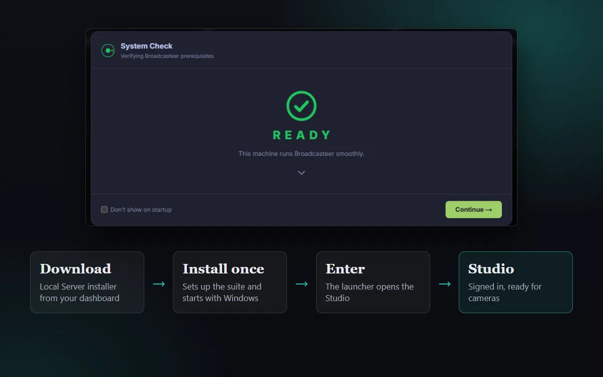Click the text This machine runs Broadcasteer smoothly

[x=301, y=154]
